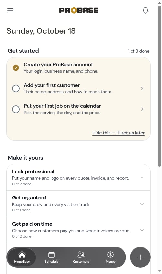Toggle the completed Create account checkmark

pyautogui.click(x=16, y=68)
